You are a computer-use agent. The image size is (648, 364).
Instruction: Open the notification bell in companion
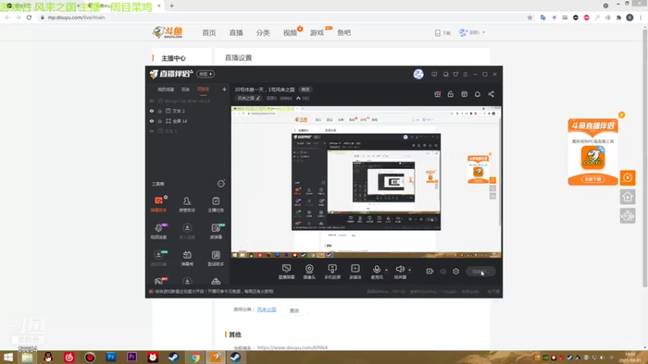477,94
